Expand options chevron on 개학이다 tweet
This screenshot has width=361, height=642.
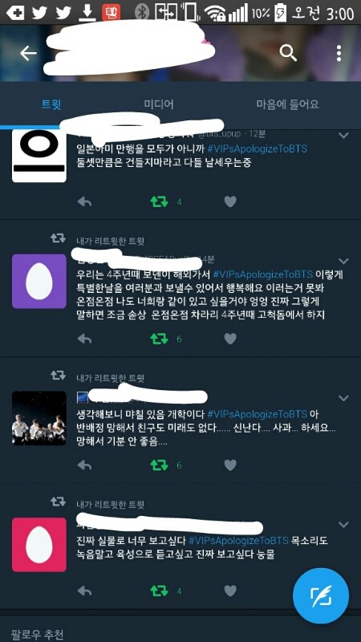[x=344, y=398]
